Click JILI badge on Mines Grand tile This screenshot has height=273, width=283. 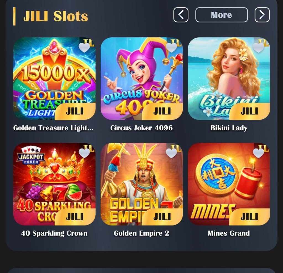pyautogui.click(x=250, y=217)
